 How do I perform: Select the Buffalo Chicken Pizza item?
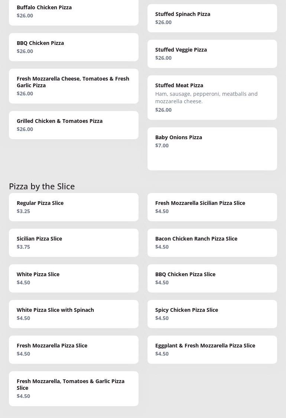74,12
